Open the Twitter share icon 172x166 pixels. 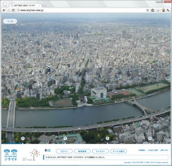click(x=49, y=150)
